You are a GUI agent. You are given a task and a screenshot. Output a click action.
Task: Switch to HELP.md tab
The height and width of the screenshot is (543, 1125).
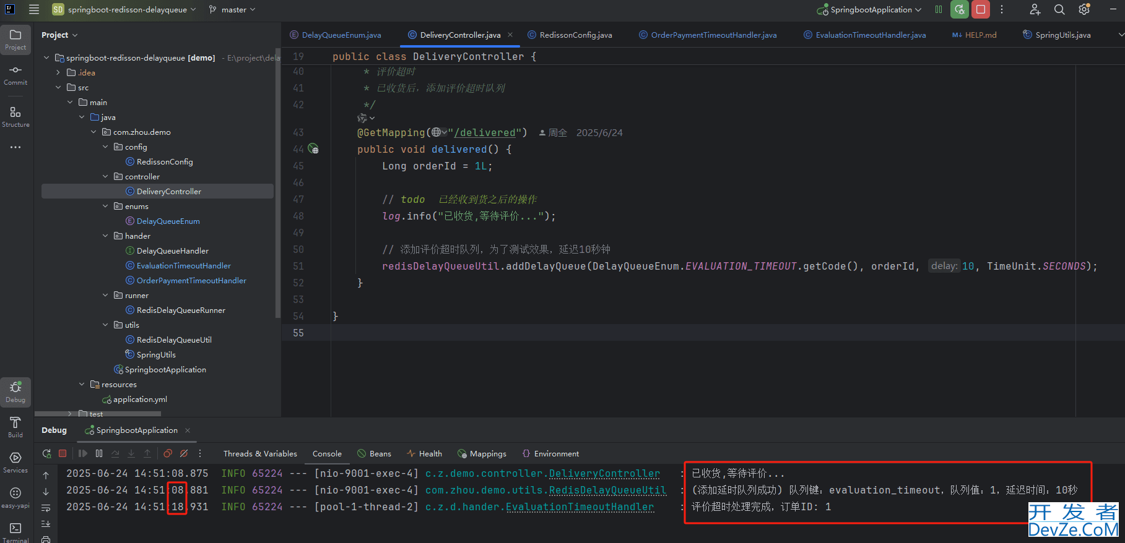[x=975, y=35]
